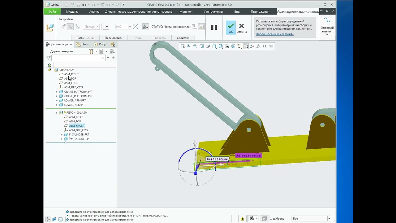Click the Save icon in quick access toolbar
This screenshot has height=223, width=396.
click(x=78, y=5)
